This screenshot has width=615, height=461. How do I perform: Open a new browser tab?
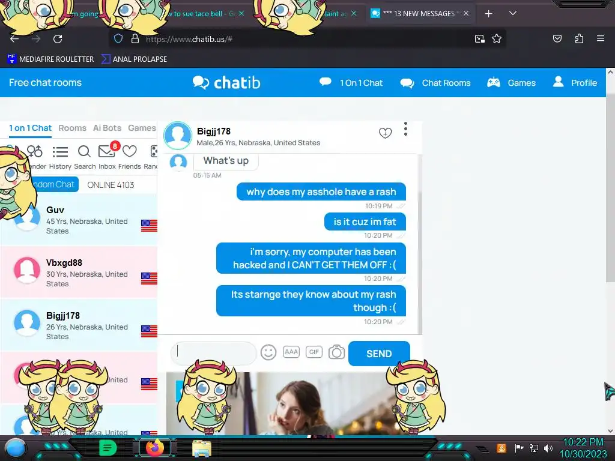[488, 14]
